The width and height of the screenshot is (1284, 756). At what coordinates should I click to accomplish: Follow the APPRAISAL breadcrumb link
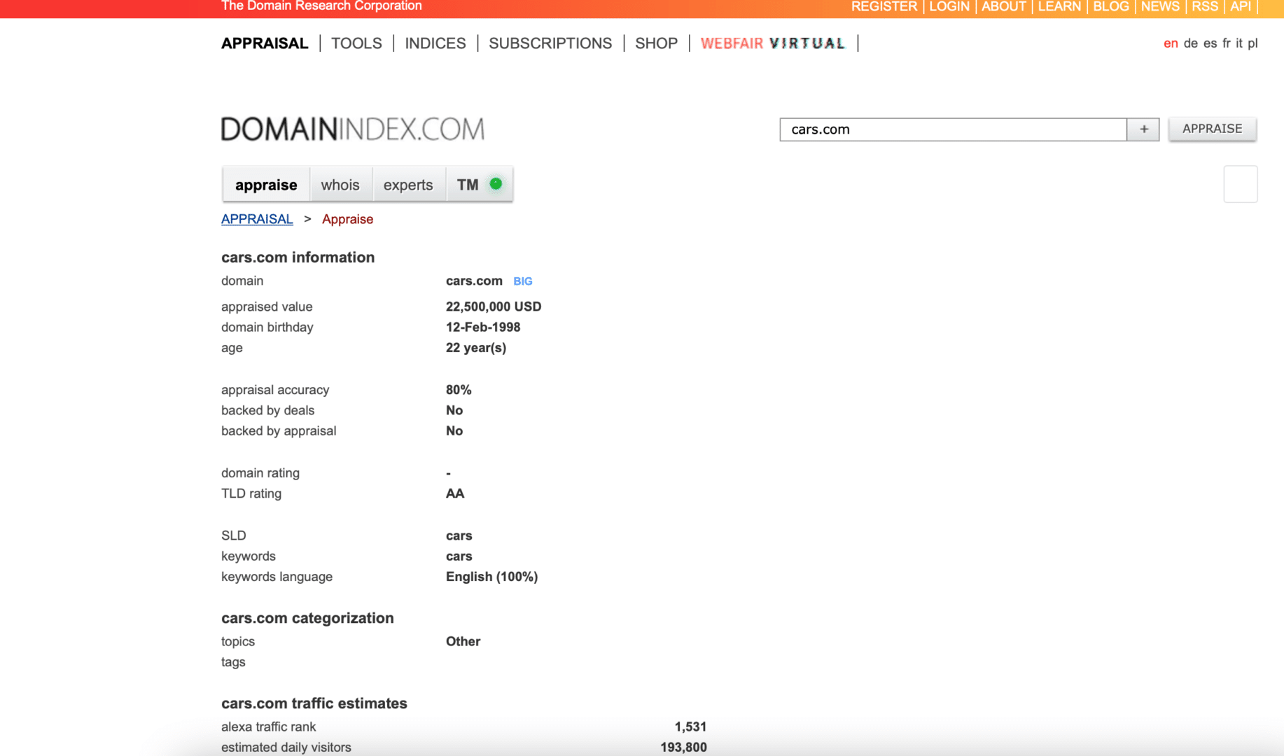click(x=257, y=219)
